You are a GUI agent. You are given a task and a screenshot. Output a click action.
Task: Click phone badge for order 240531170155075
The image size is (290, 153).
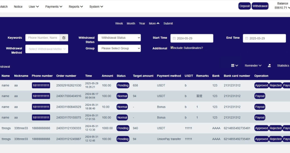[x=41, y=118]
